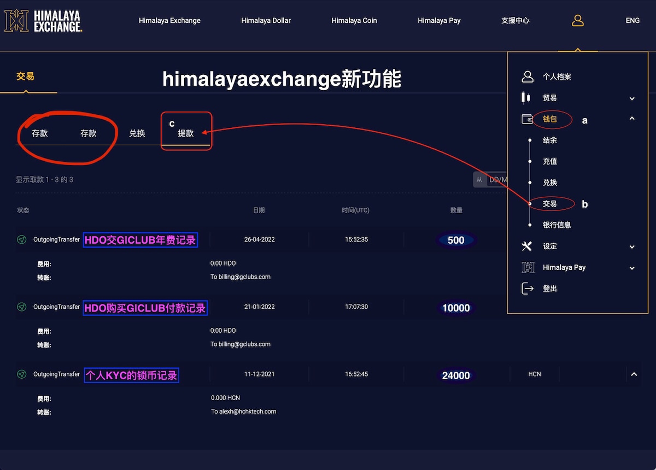Click HCN currency cell
Viewport: 656px width, 470px height.
[535, 374]
